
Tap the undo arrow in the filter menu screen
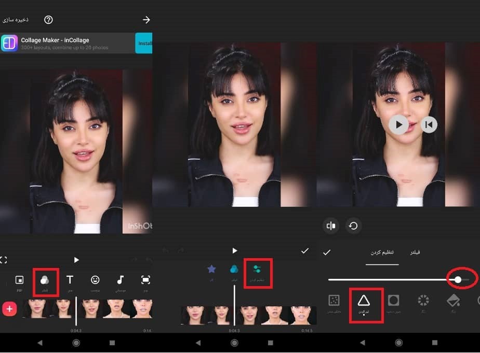click(x=166, y=250)
